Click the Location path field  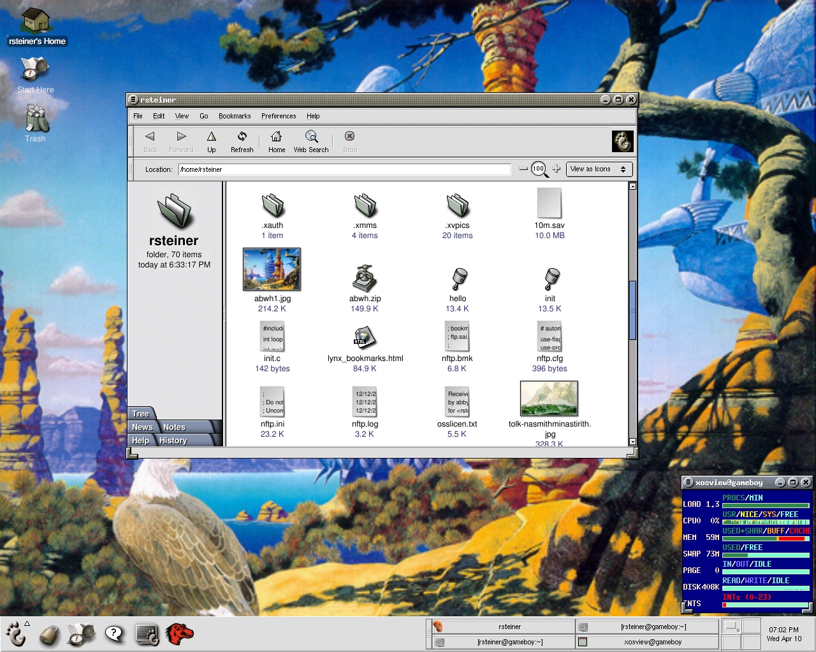344,169
